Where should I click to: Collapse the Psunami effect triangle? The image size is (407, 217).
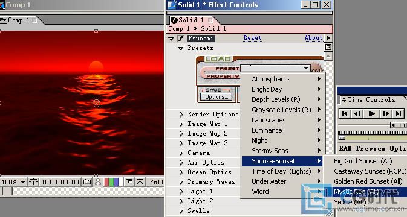point(171,39)
